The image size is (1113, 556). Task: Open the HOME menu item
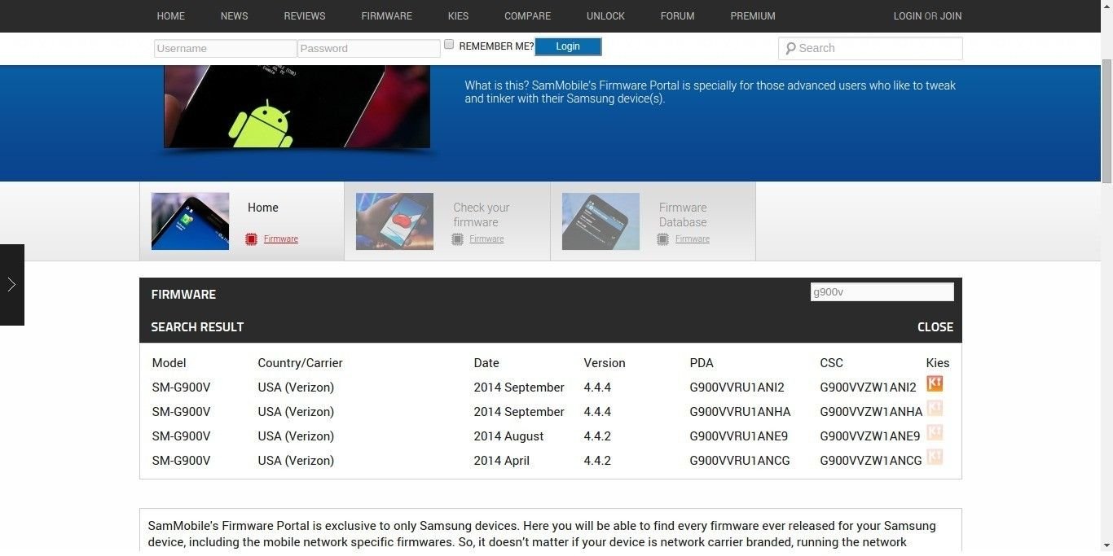pyautogui.click(x=171, y=16)
